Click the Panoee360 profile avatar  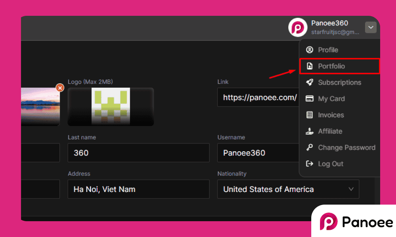pos(298,27)
